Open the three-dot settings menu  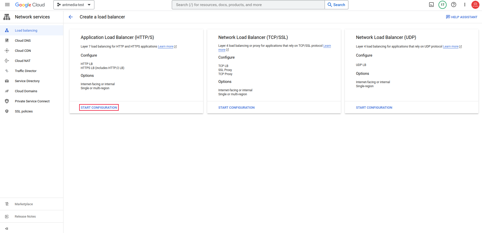tap(465, 5)
